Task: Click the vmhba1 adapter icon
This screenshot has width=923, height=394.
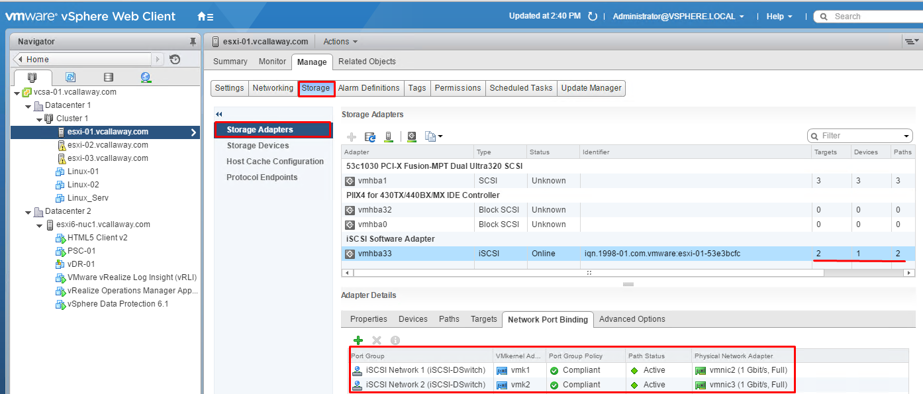Action: [350, 181]
